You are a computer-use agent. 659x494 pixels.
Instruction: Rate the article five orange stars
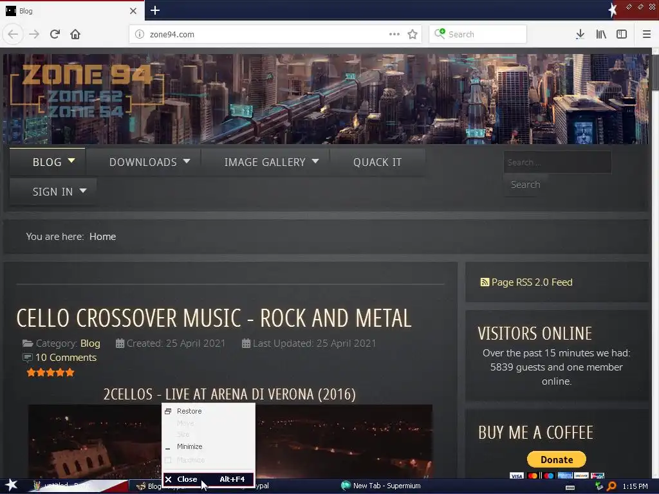pos(50,372)
